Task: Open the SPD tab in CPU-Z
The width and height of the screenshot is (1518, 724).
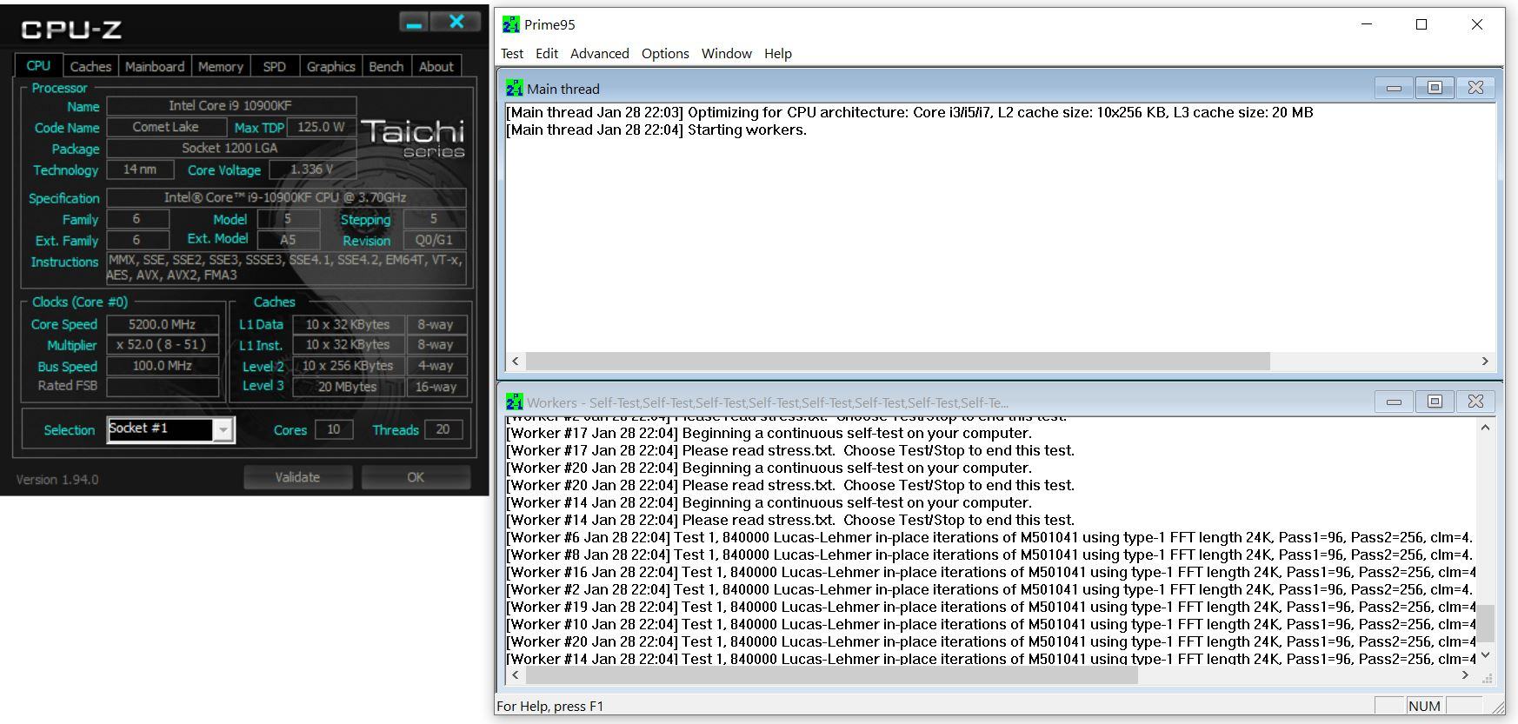Action: tap(275, 67)
